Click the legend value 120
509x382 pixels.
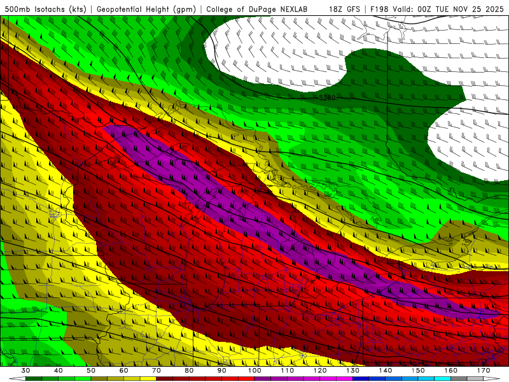(x=320, y=371)
